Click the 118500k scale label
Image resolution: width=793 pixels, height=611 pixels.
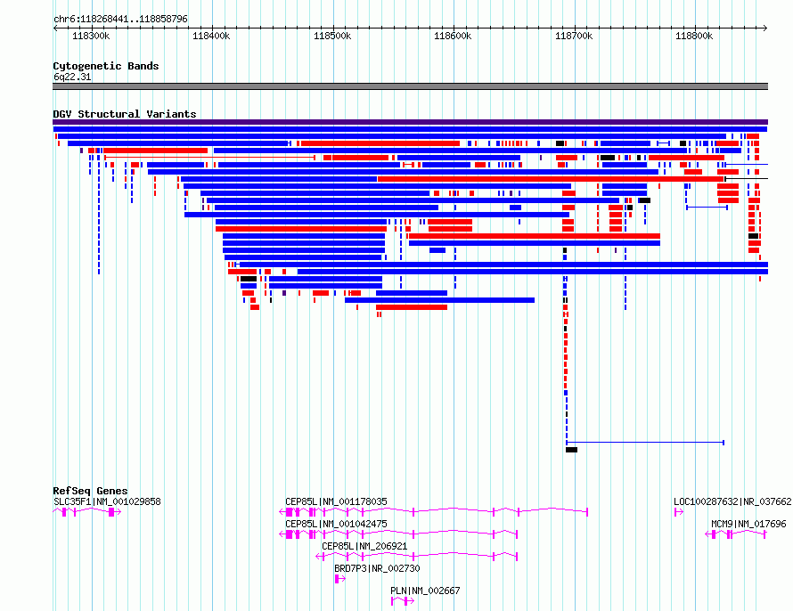tap(332, 36)
